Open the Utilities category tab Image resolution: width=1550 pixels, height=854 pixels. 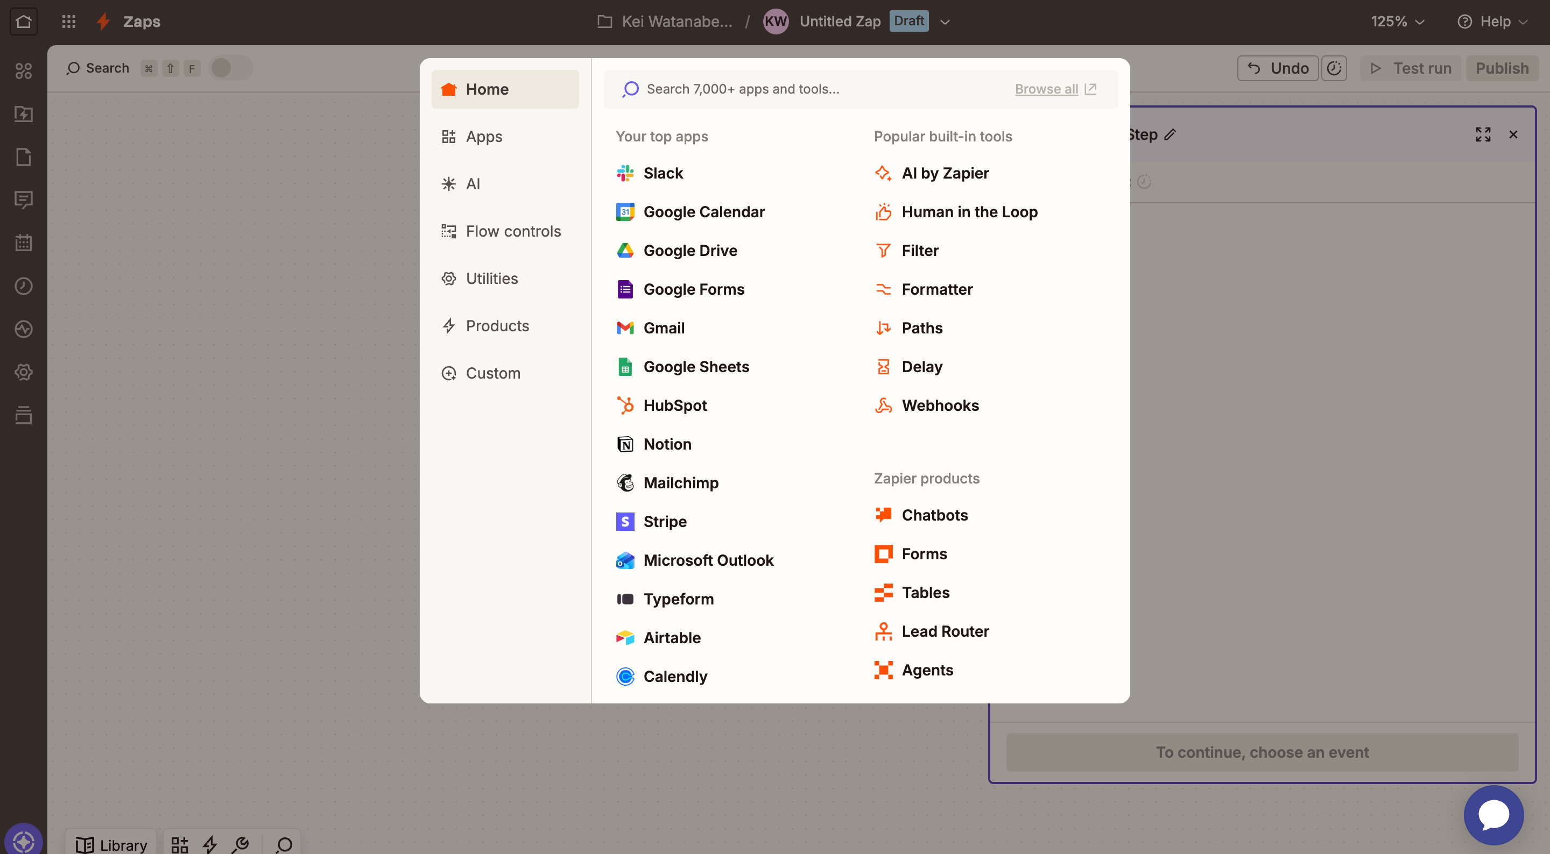point(491,279)
